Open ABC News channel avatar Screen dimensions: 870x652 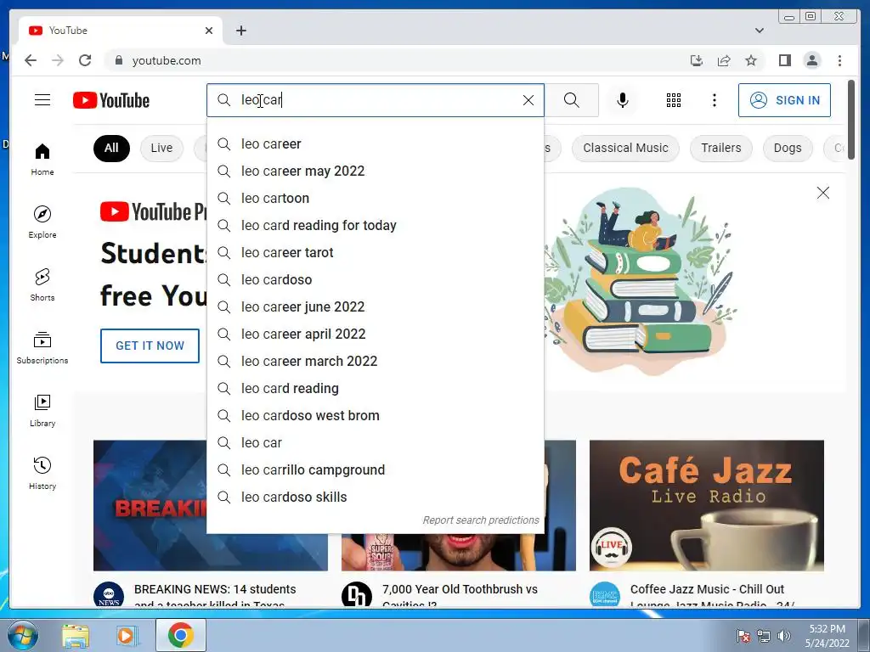108,595
